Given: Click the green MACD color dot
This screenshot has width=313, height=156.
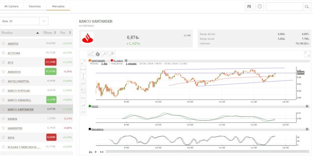Looking at the screenshot, I should coord(90,106).
